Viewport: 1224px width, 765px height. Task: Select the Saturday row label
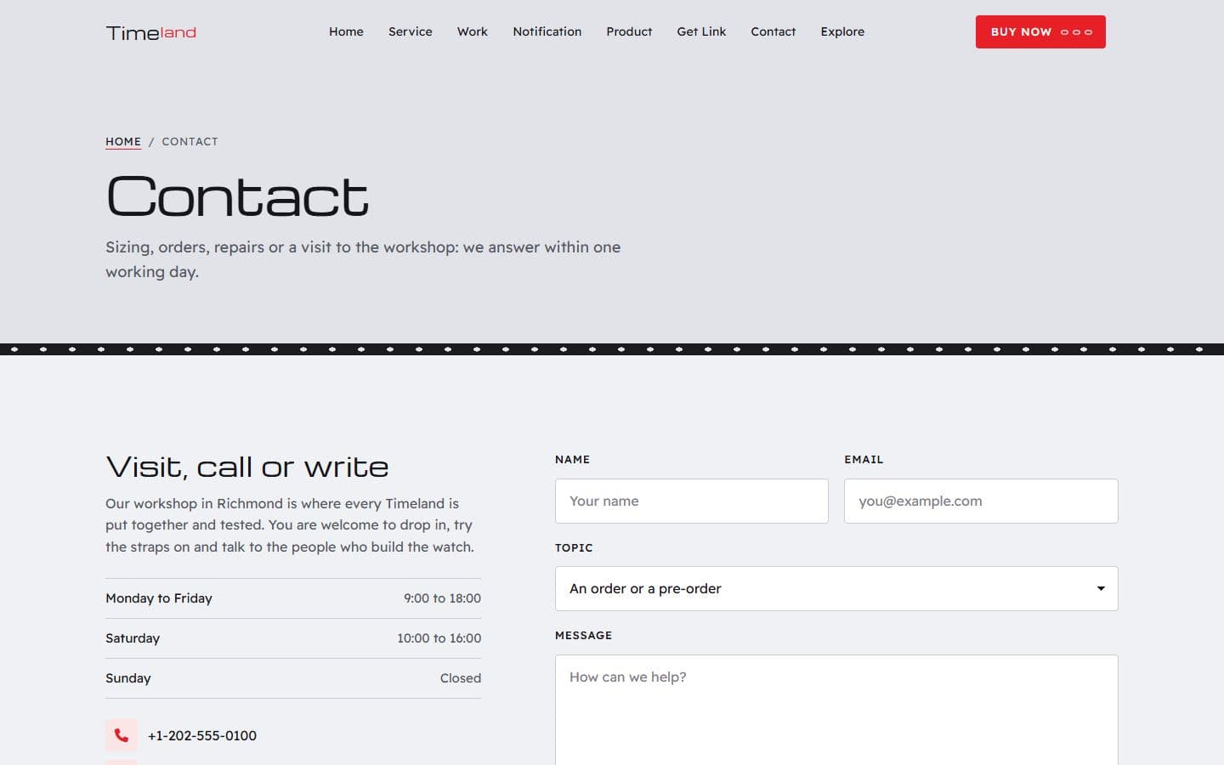pos(133,638)
